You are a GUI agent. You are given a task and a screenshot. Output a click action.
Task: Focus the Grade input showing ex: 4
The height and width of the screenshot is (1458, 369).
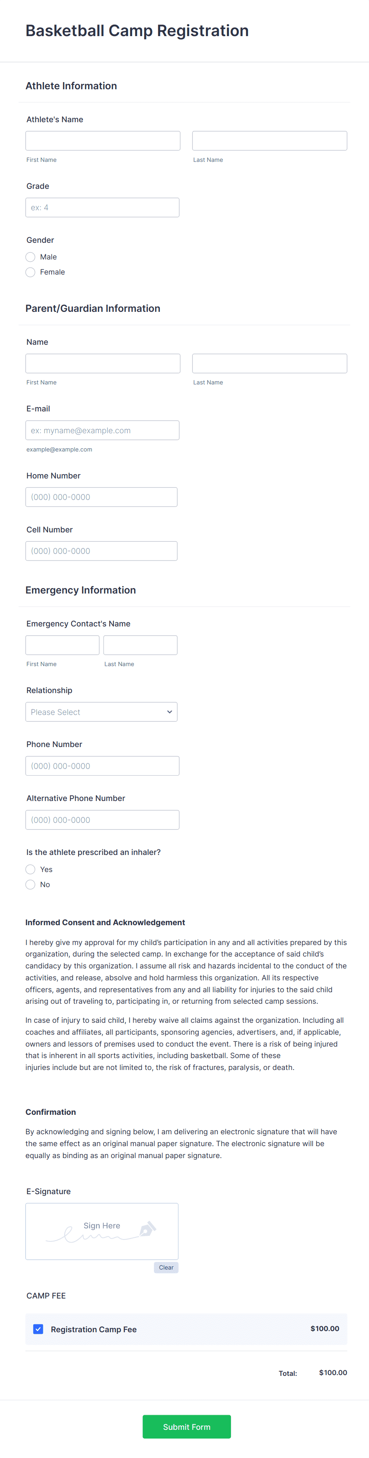click(x=102, y=207)
